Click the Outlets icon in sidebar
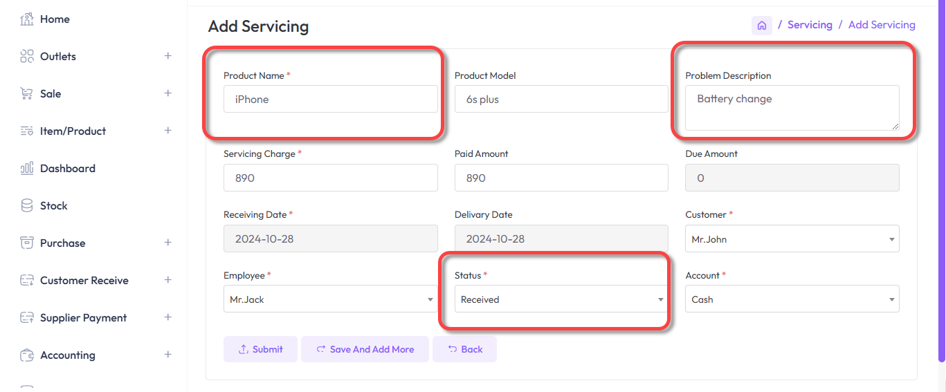 (27, 57)
